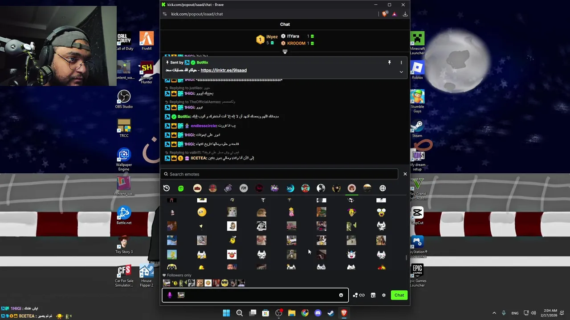Open Storage Hunter desktop icon
The image size is (570, 320).
[x=147, y=72]
